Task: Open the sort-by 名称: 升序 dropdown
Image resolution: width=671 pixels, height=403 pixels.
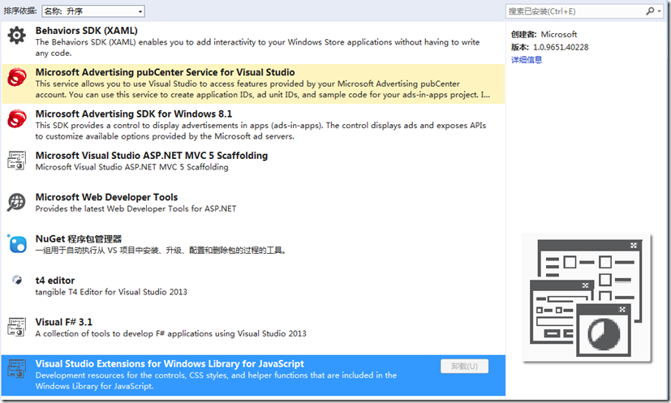Action: pos(93,11)
